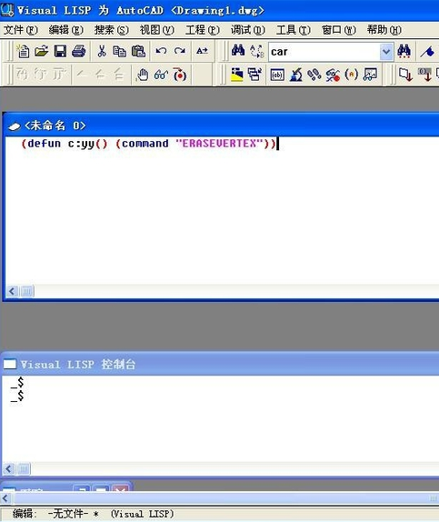The height and width of the screenshot is (522, 439).
Task: Open the 工程(P) menu
Action: click(203, 30)
